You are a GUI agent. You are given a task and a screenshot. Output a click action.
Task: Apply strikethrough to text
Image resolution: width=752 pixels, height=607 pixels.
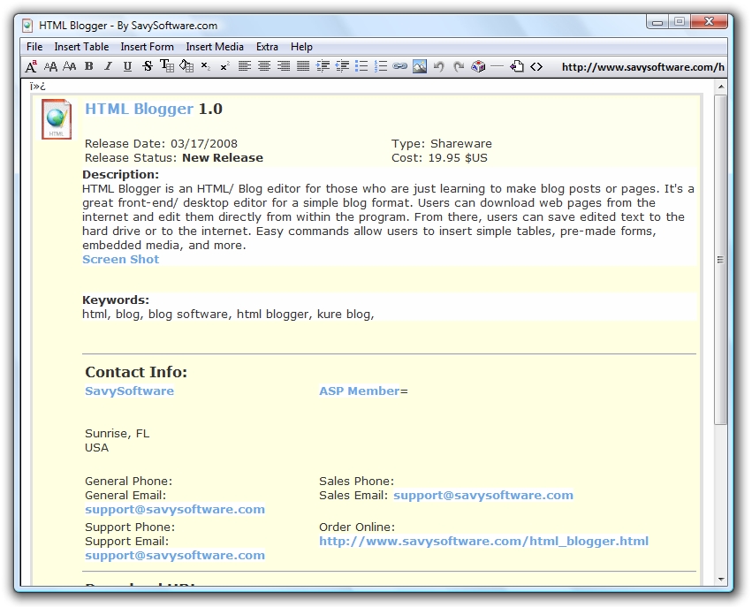point(147,66)
